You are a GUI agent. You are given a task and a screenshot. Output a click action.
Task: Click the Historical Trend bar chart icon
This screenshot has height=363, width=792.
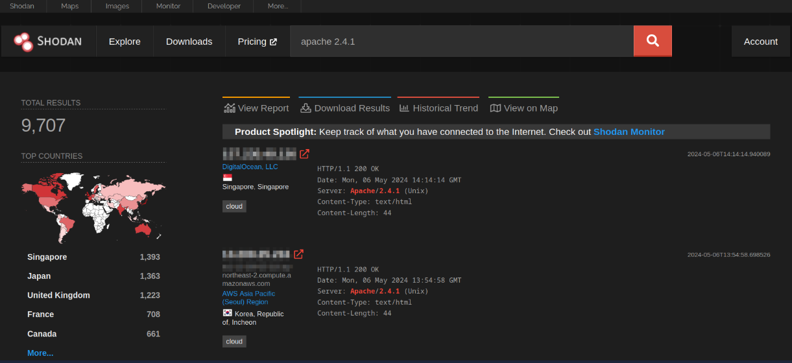[x=404, y=108]
